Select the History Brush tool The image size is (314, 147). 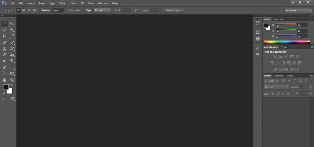(x=12, y=48)
